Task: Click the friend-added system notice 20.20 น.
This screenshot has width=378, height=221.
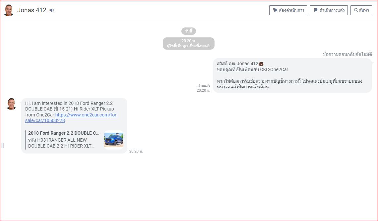Action: click(189, 44)
